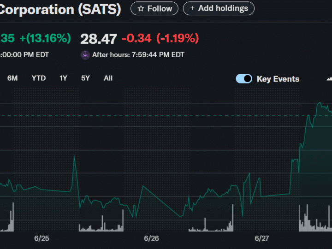Click the Follow button
The image size is (332, 249).
[154, 8]
